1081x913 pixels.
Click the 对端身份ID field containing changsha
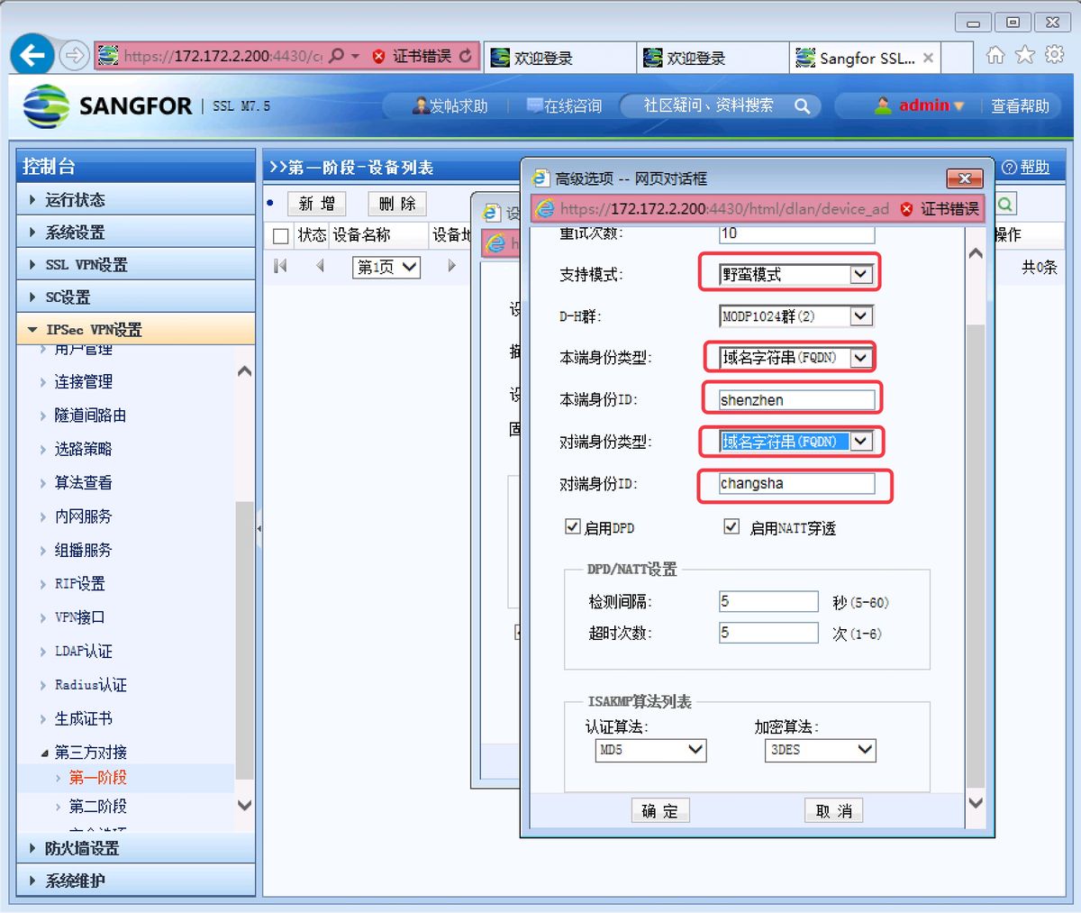coord(796,484)
